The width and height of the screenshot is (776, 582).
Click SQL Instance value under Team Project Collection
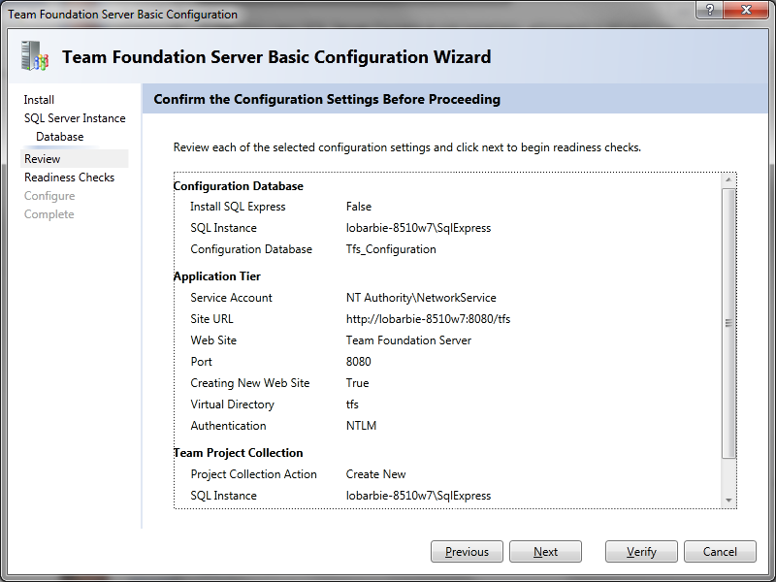pyautogui.click(x=419, y=496)
